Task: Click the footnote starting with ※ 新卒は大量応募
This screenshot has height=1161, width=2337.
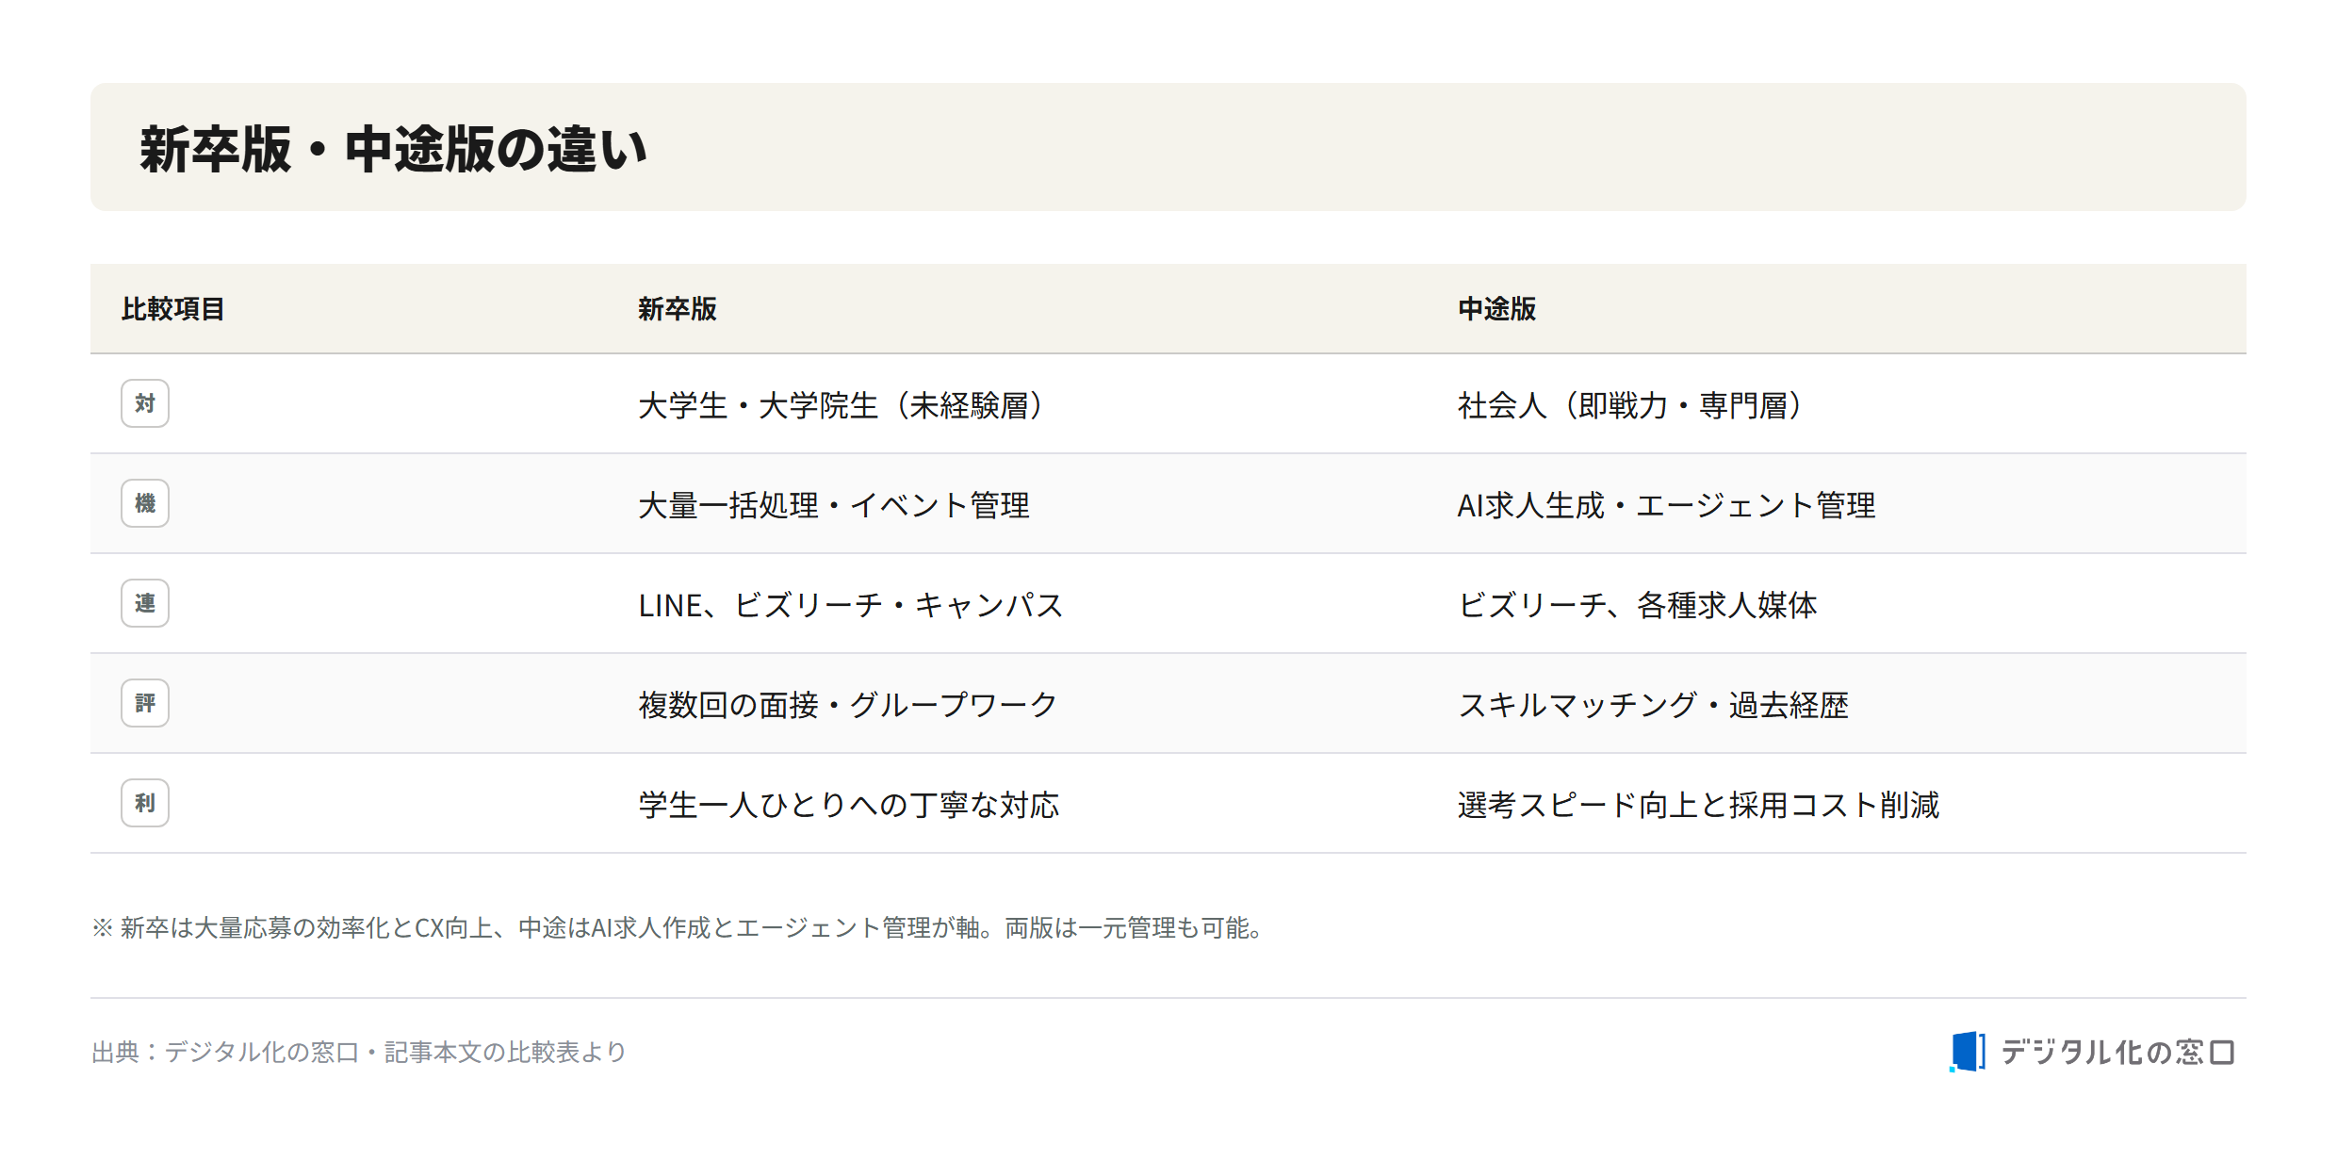Action: coord(678,927)
